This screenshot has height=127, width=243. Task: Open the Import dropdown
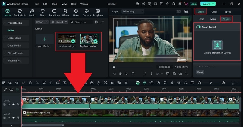pyautogui.click(x=42, y=22)
